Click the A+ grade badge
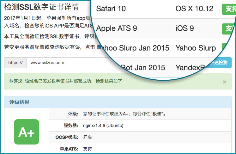Screen dimensions: 236x154 click(27, 132)
